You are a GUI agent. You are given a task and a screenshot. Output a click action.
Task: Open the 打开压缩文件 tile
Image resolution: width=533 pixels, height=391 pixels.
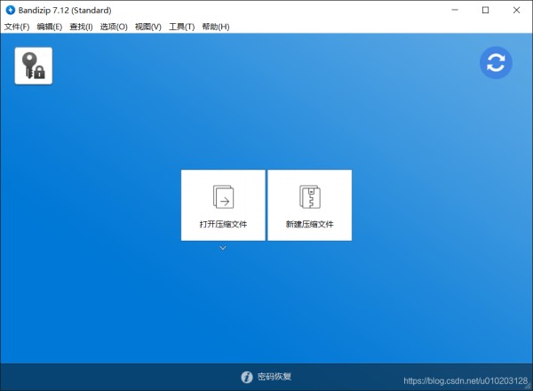point(223,205)
